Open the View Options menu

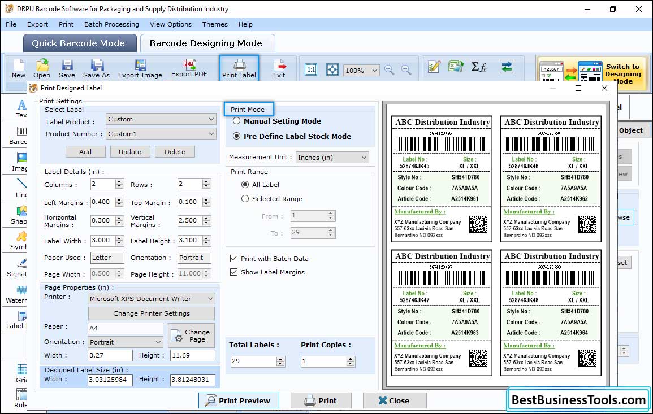click(x=171, y=24)
